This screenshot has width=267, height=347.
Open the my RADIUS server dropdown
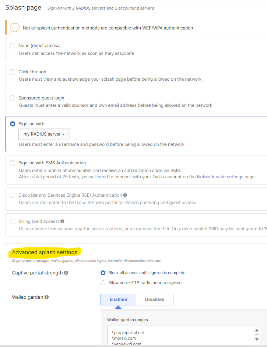click(44, 134)
